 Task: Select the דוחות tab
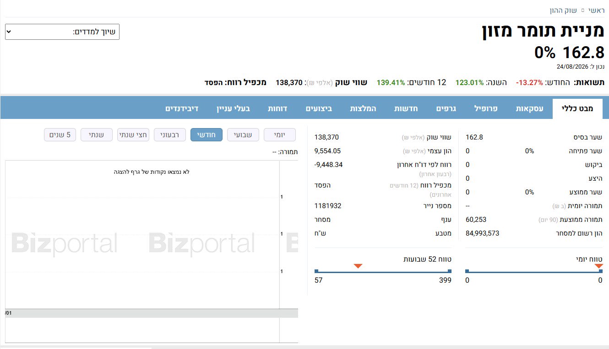(277, 108)
